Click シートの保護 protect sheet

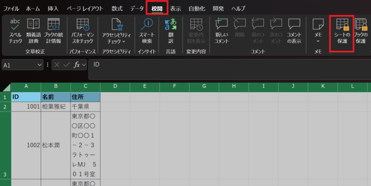click(x=342, y=31)
